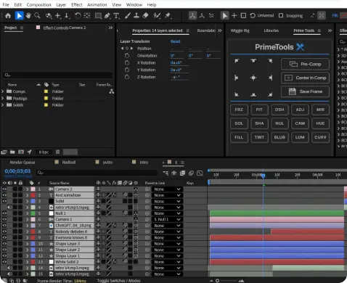
Task: Select the Rotation tool
Action: 78,16
